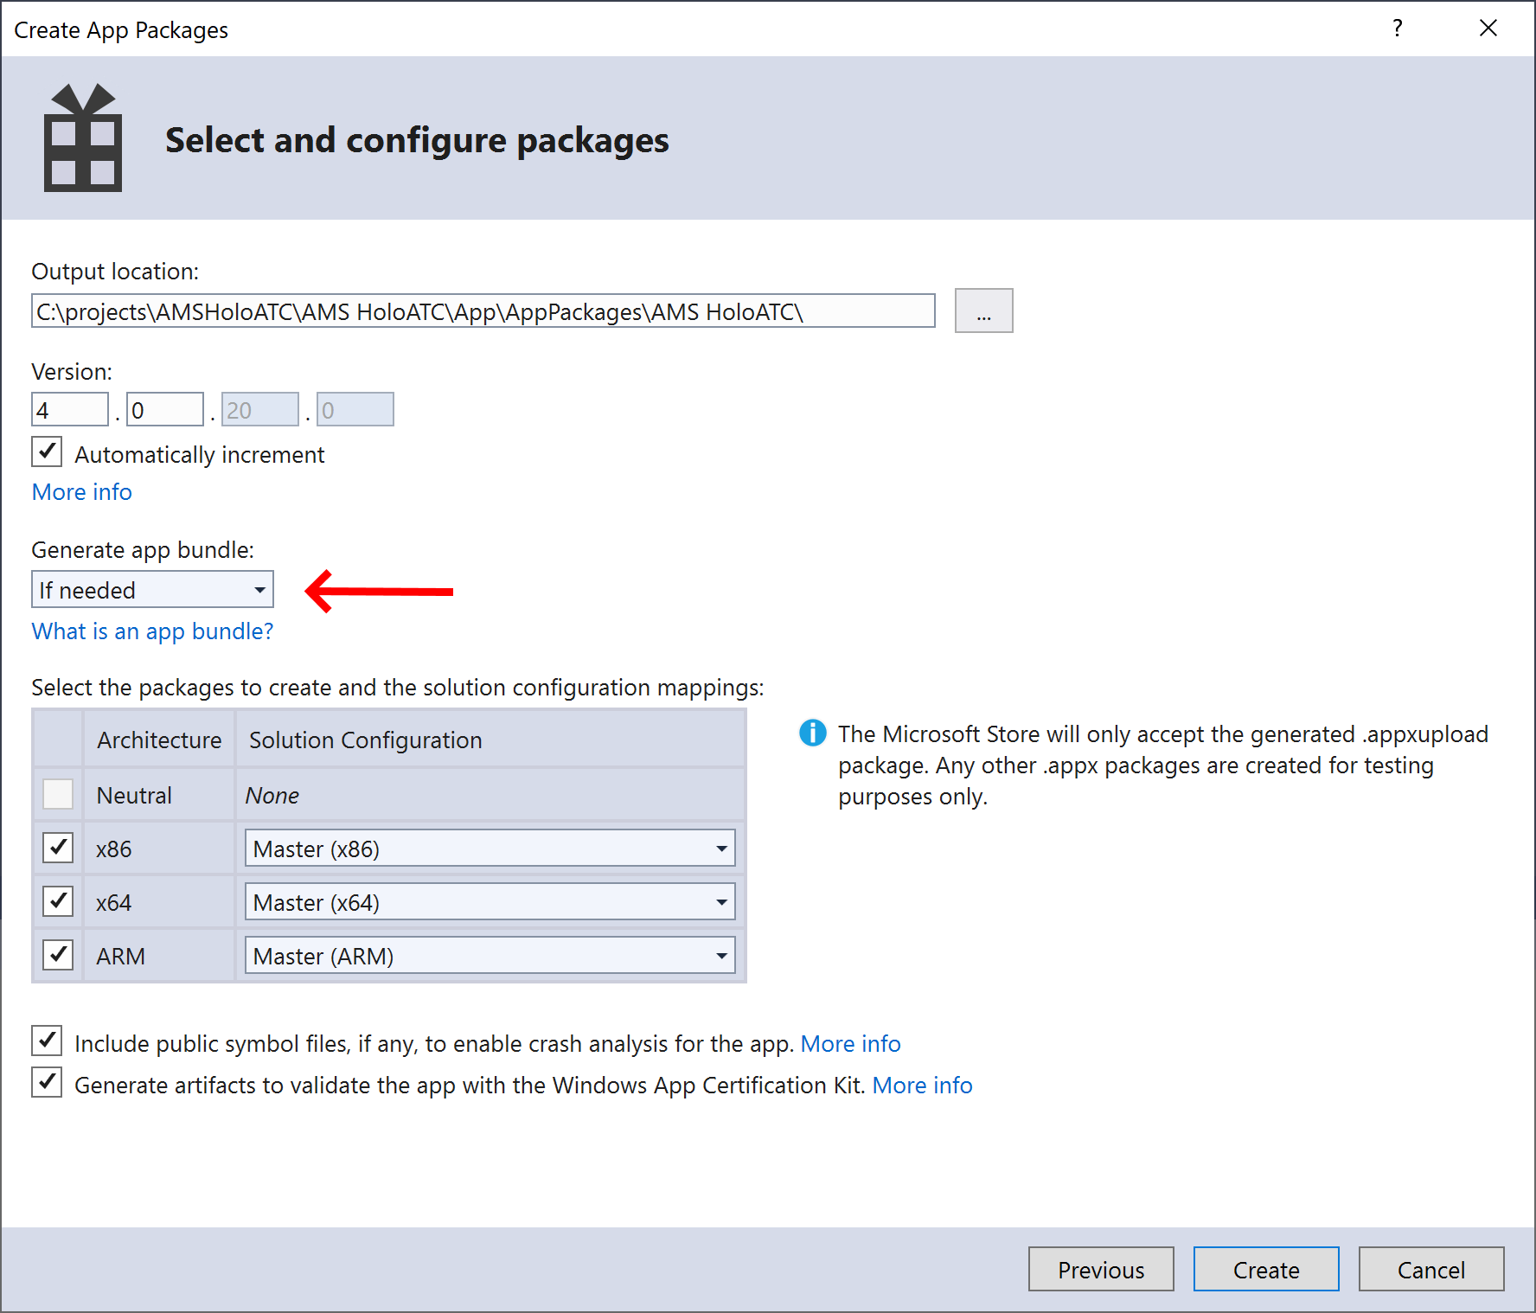Click the package gift box icon
1536x1313 pixels.
click(x=83, y=138)
